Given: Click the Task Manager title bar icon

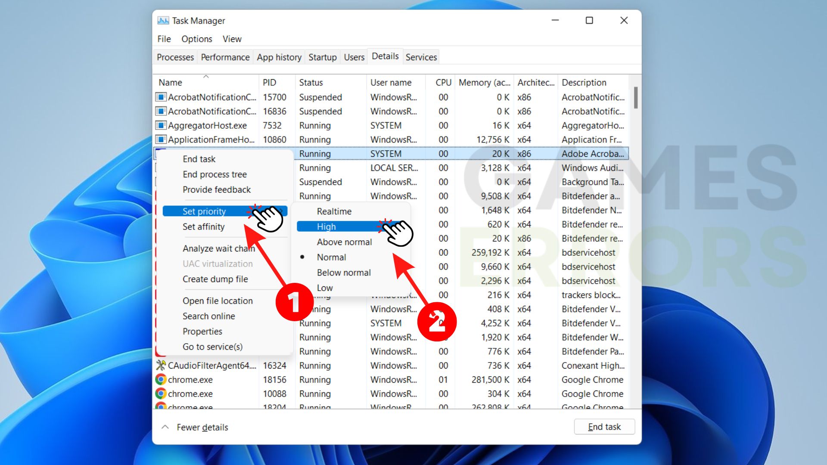Looking at the screenshot, I should pyautogui.click(x=163, y=21).
